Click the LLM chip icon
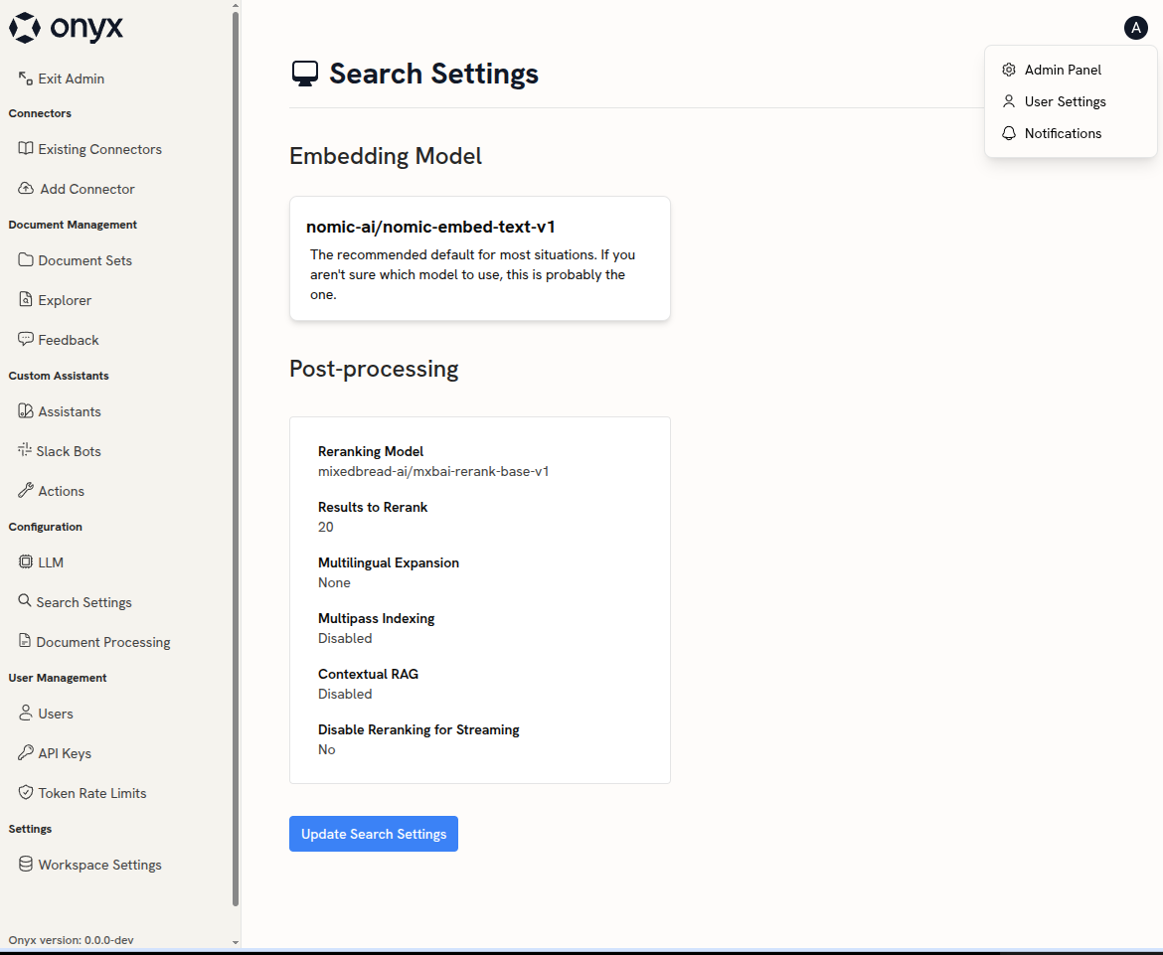The image size is (1163, 955). 25,561
